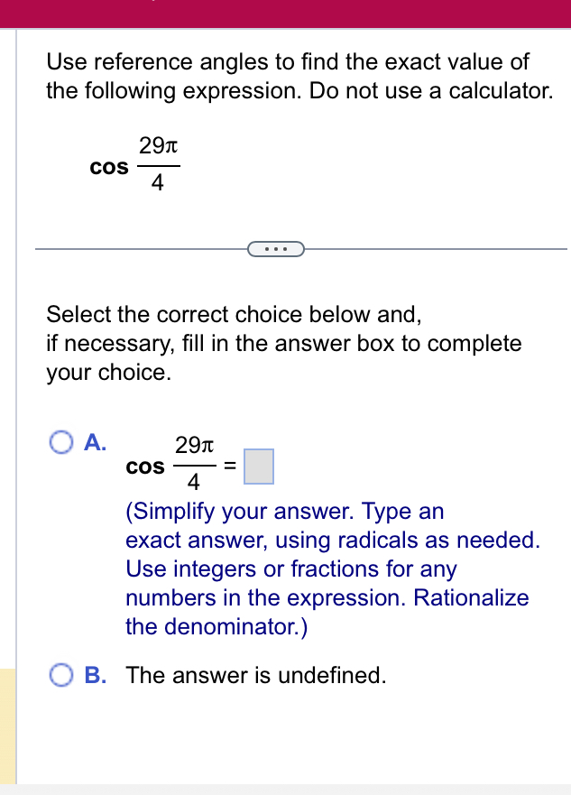Click the equals sign in choice A
The height and width of the screenshot is (795, 571).
click(228, 467)
